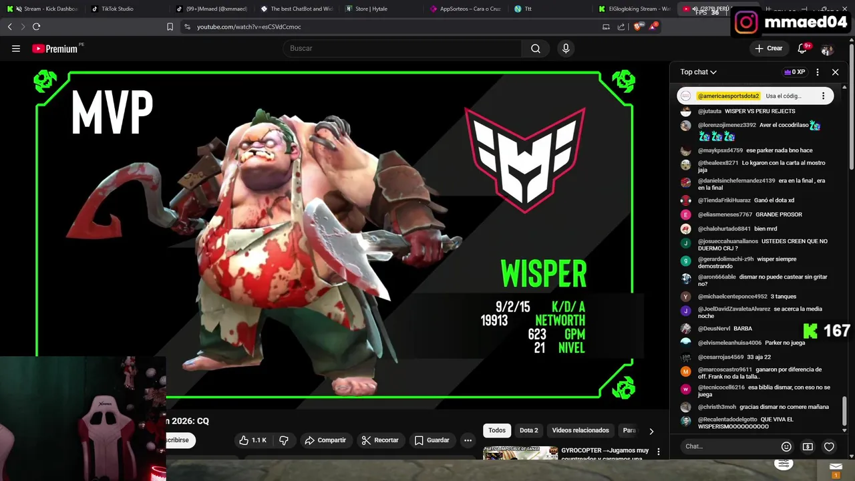Screen dimensions: 855x481
Task: Bookmark this page via address bar icon
Action: tap(170, 27)
